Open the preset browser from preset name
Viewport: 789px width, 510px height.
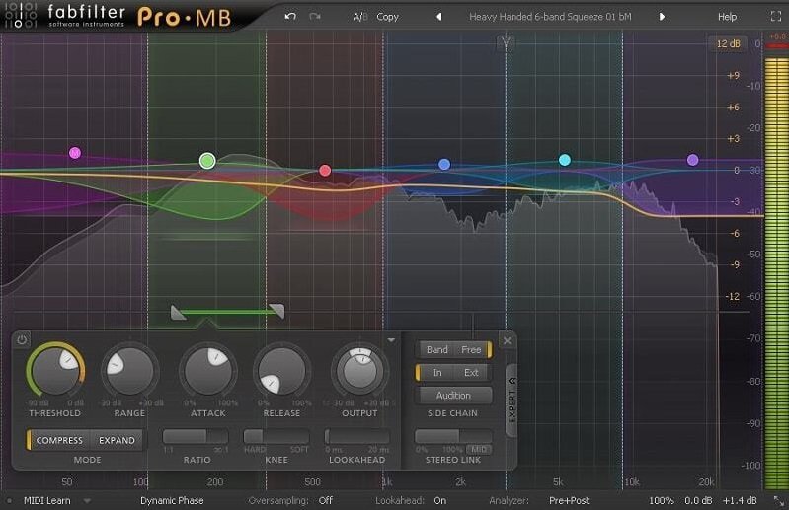click(x=550, y=17)
